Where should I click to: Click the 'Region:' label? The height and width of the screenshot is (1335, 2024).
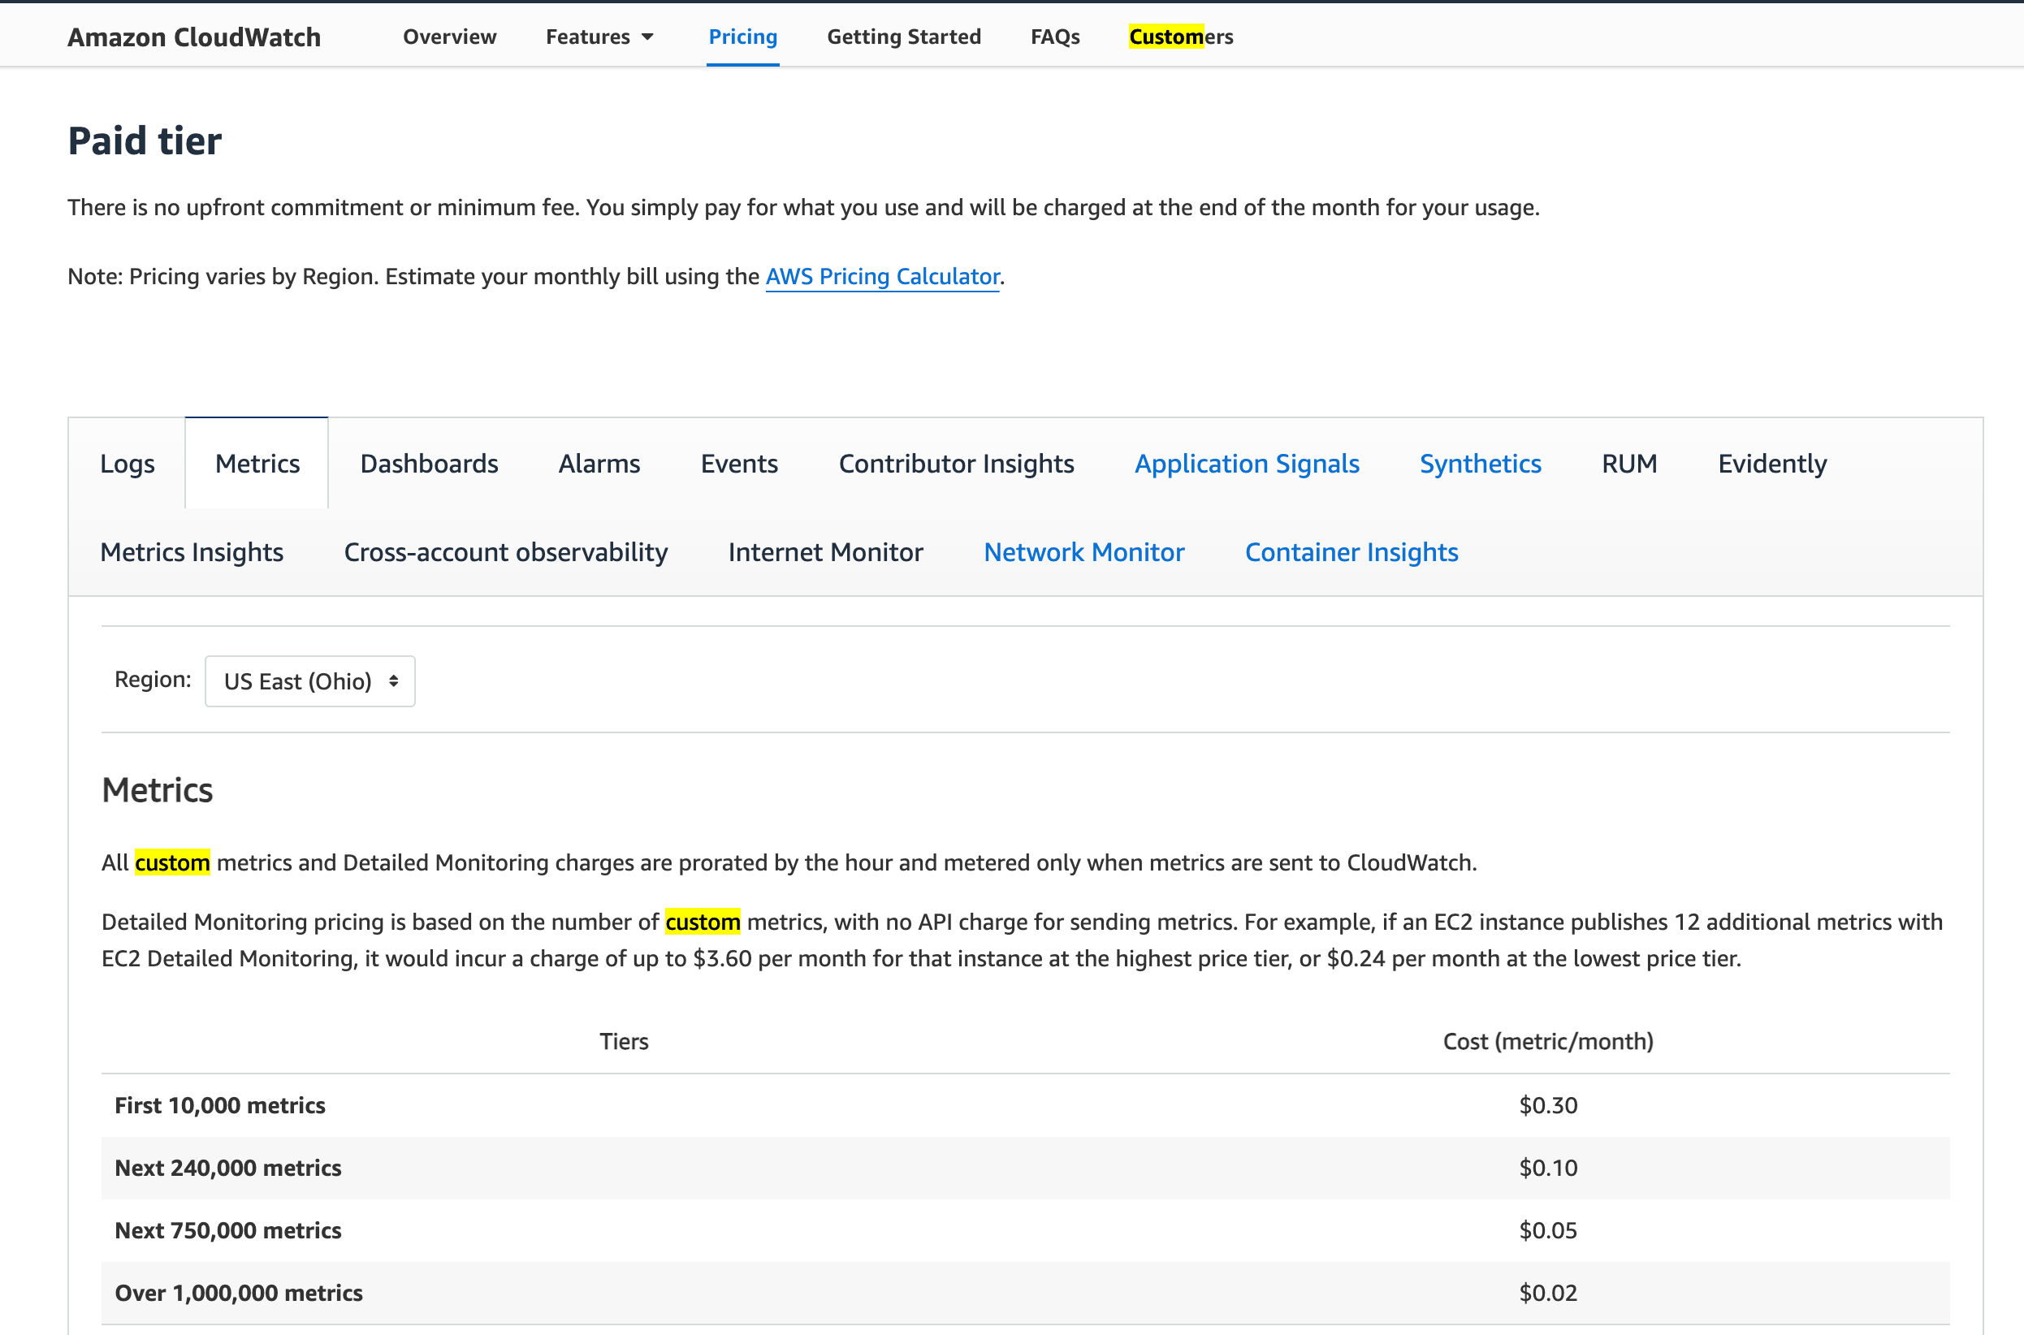(154, 680)
